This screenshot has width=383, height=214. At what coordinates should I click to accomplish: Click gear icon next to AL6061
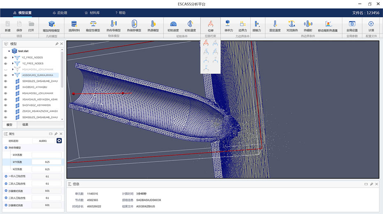pyautogui.click(x=59, y=141)
